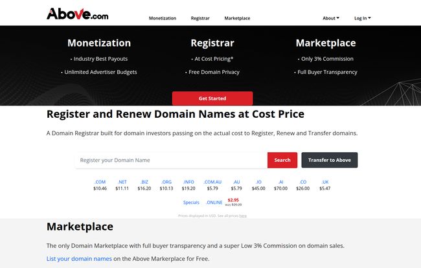Click the 'here' all prices link
Viewport: 421px width, 268px height.
tap(243, 216)
